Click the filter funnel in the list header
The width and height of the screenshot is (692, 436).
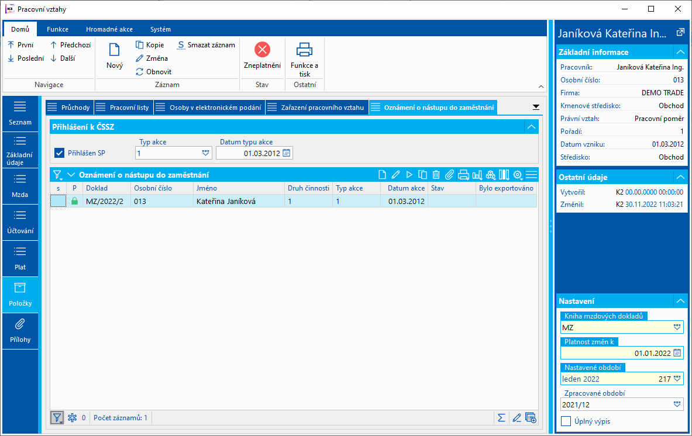[57, 175]
